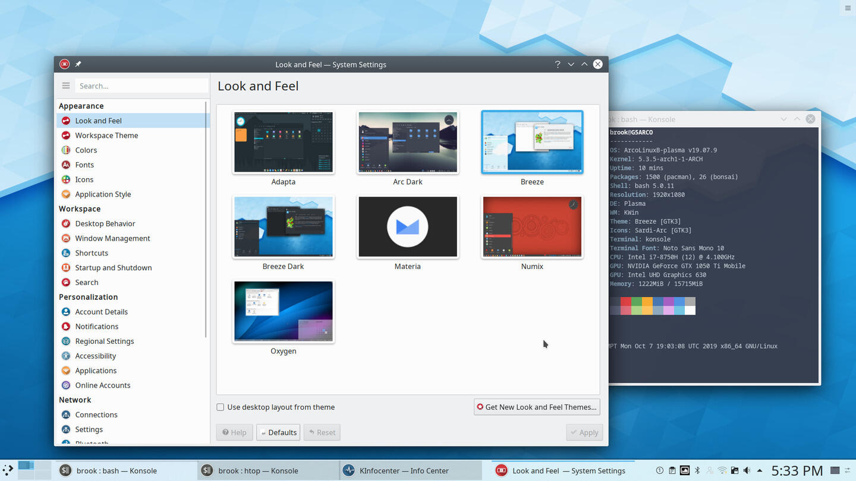The height and width of the screenshot is (481, 856).
Task: Click the System Settings app icon in titlebar
Action: point(65,64)
